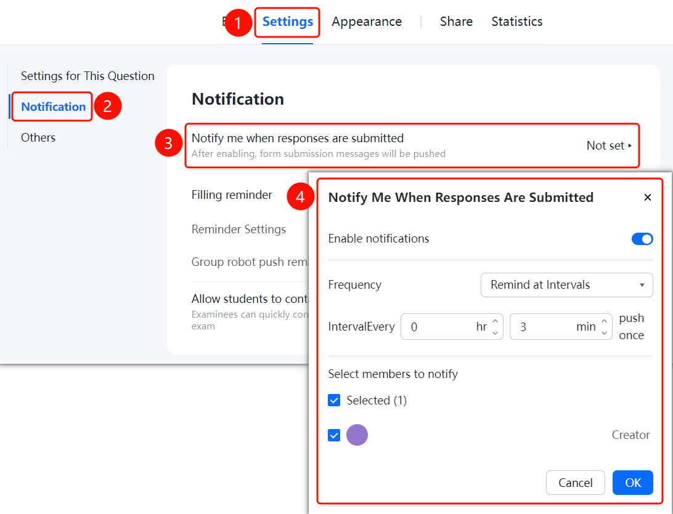The image size is (673, 514).
Task: Toggle the Enable notifications switch
Action: click(x=642, y=239)
